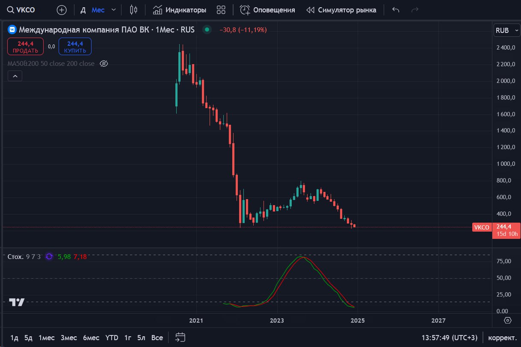Screen dimensions: 521x347
Task: Click the 2021 time axis label
Action: pyautogui.click(x=196, y=320)
